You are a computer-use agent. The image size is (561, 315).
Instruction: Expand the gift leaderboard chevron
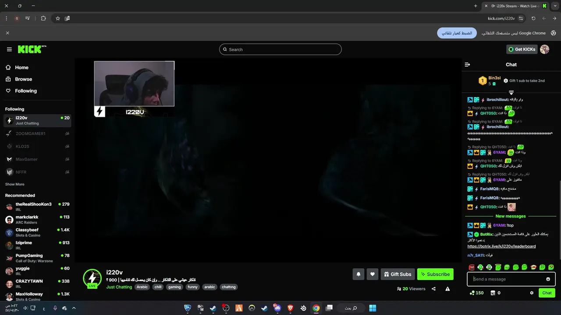511,92
